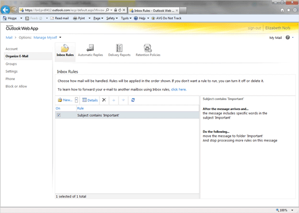Expand the New rule dropdown arrow
The height and width of the screenshot is (213, 299).
coord(76,100)
